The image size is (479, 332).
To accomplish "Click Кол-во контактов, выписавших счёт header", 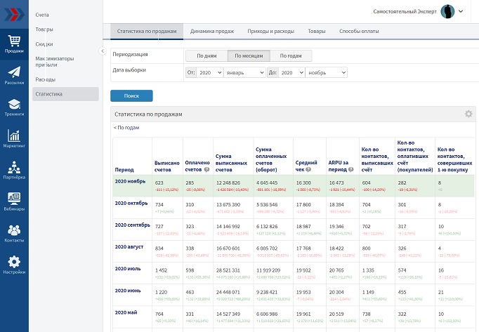I will (x=377, y=159).
